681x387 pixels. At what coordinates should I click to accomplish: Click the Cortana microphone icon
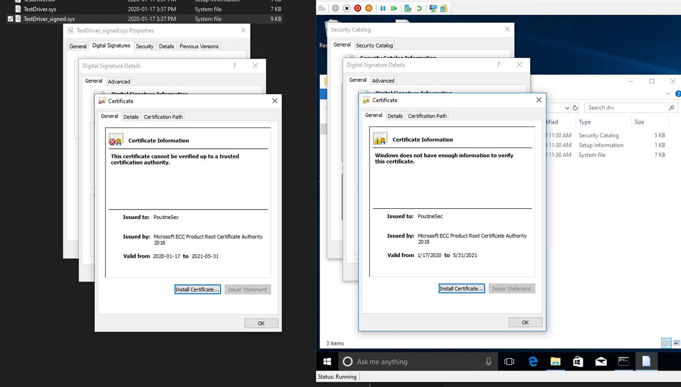click(x=489, y=361)
